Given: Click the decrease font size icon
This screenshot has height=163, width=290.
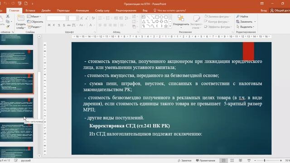Looking at the screenshot, I should (87, 18).
